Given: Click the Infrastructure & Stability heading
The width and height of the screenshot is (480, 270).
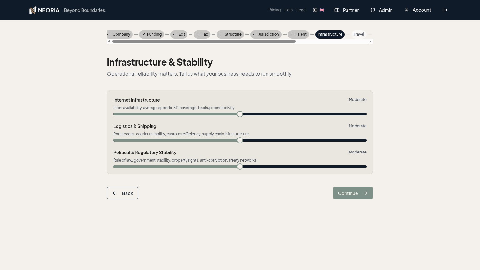Looking at the screenshot, I should 160,62.
